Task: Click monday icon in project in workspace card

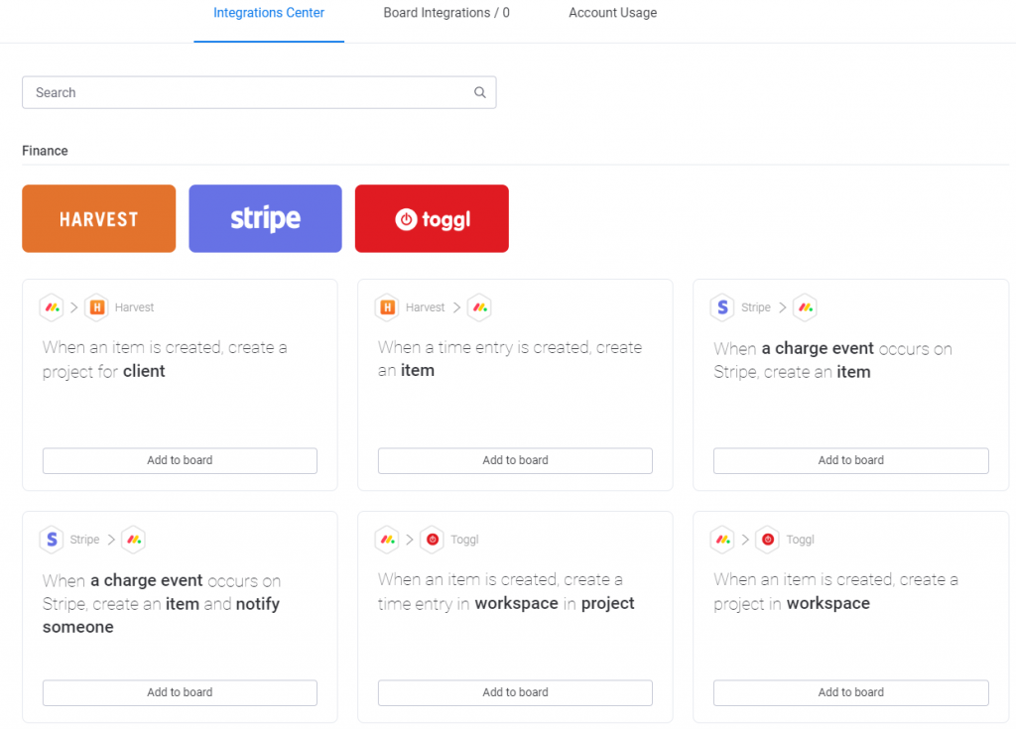Action: click(723, 540)
